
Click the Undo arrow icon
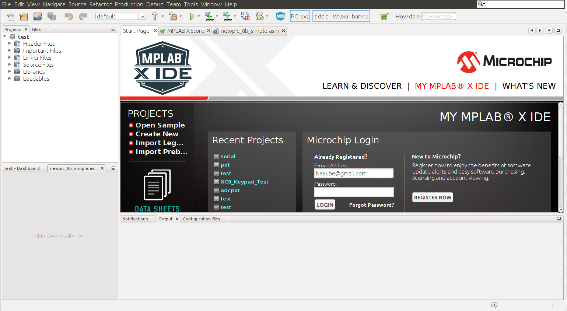(69, 17)
